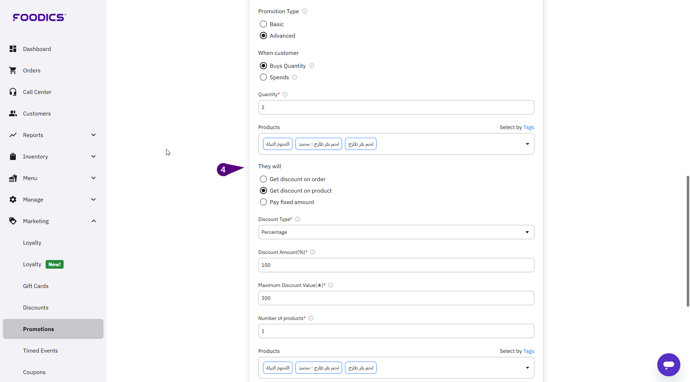
Task: Click the Dashboard grid icon in sidebar
Action: point(13,49)
